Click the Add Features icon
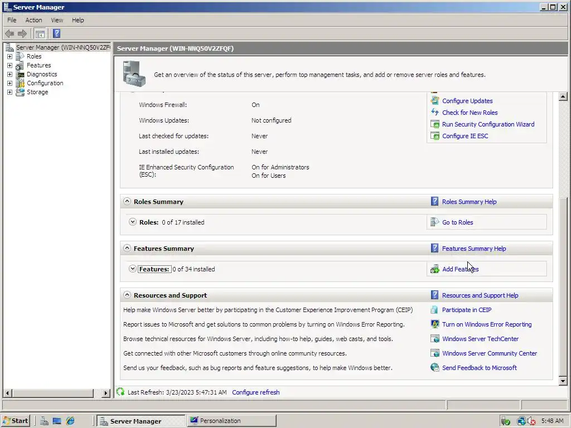 (435, 269)
